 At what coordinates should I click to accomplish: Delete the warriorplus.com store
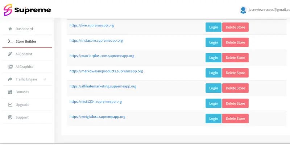pos(235,58)
